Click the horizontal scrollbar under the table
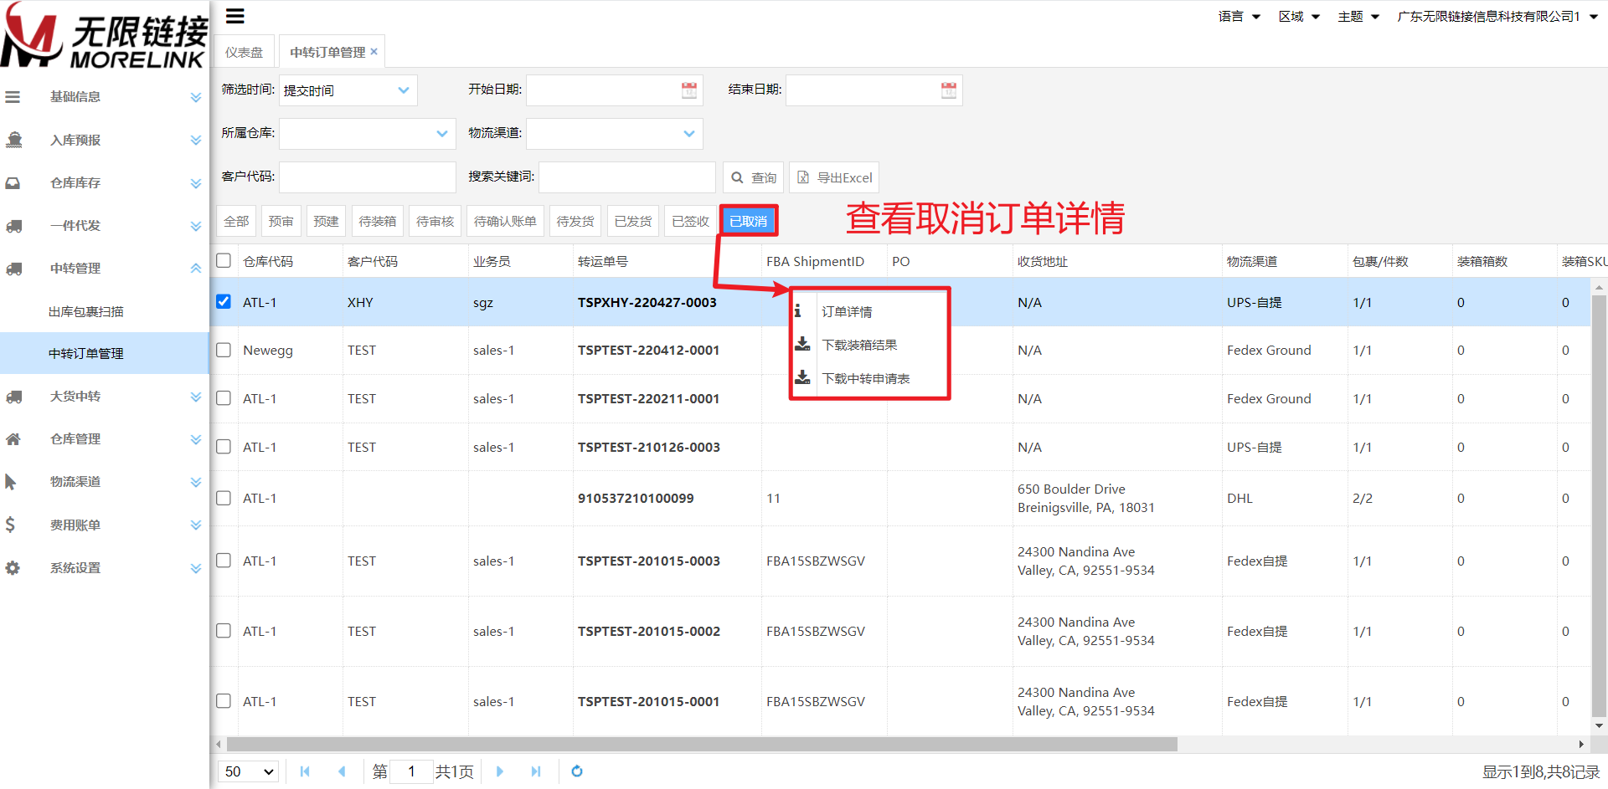The image size is (1608, 789). pyautogui.click(x=702, y=744)
